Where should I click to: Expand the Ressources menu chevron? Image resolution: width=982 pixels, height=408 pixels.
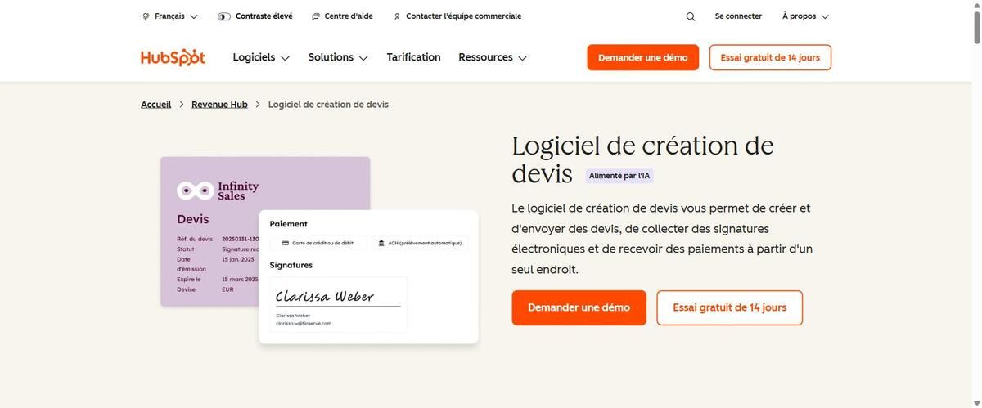(522, 58)
